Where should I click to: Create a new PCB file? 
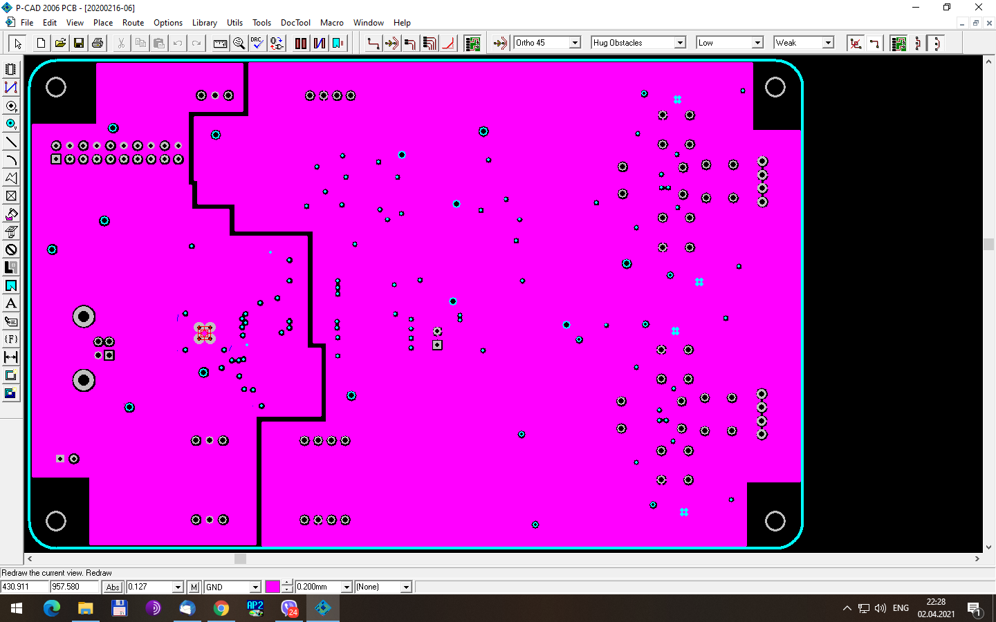click(41, 43)
